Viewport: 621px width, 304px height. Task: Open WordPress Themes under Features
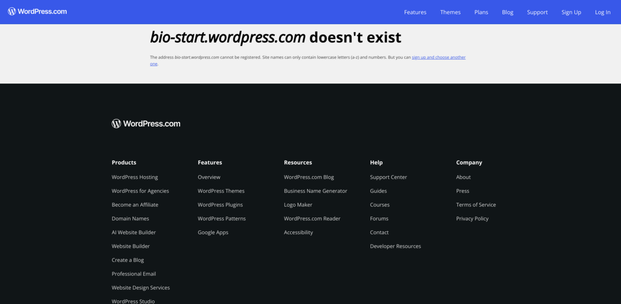click(221, 191)
